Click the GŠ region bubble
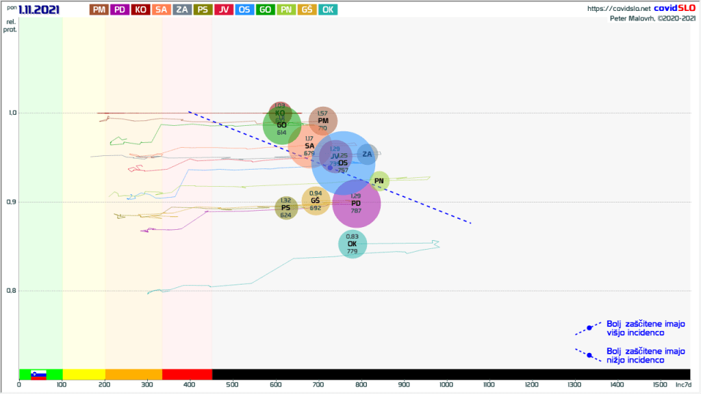This screenshot has height=394, width=701. point(316,201)
